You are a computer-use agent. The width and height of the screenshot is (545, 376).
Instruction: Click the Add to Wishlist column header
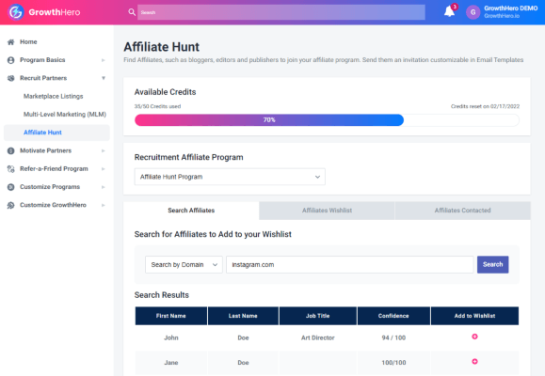pos(474,316)
